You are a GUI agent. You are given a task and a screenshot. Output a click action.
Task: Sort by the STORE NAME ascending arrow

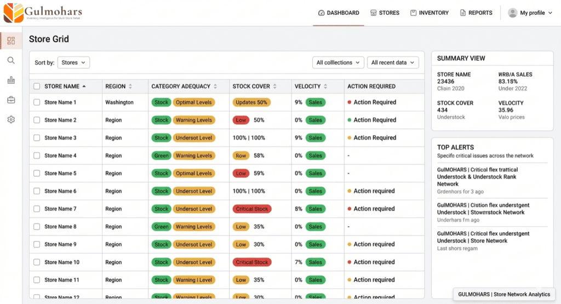click(84, 86)
